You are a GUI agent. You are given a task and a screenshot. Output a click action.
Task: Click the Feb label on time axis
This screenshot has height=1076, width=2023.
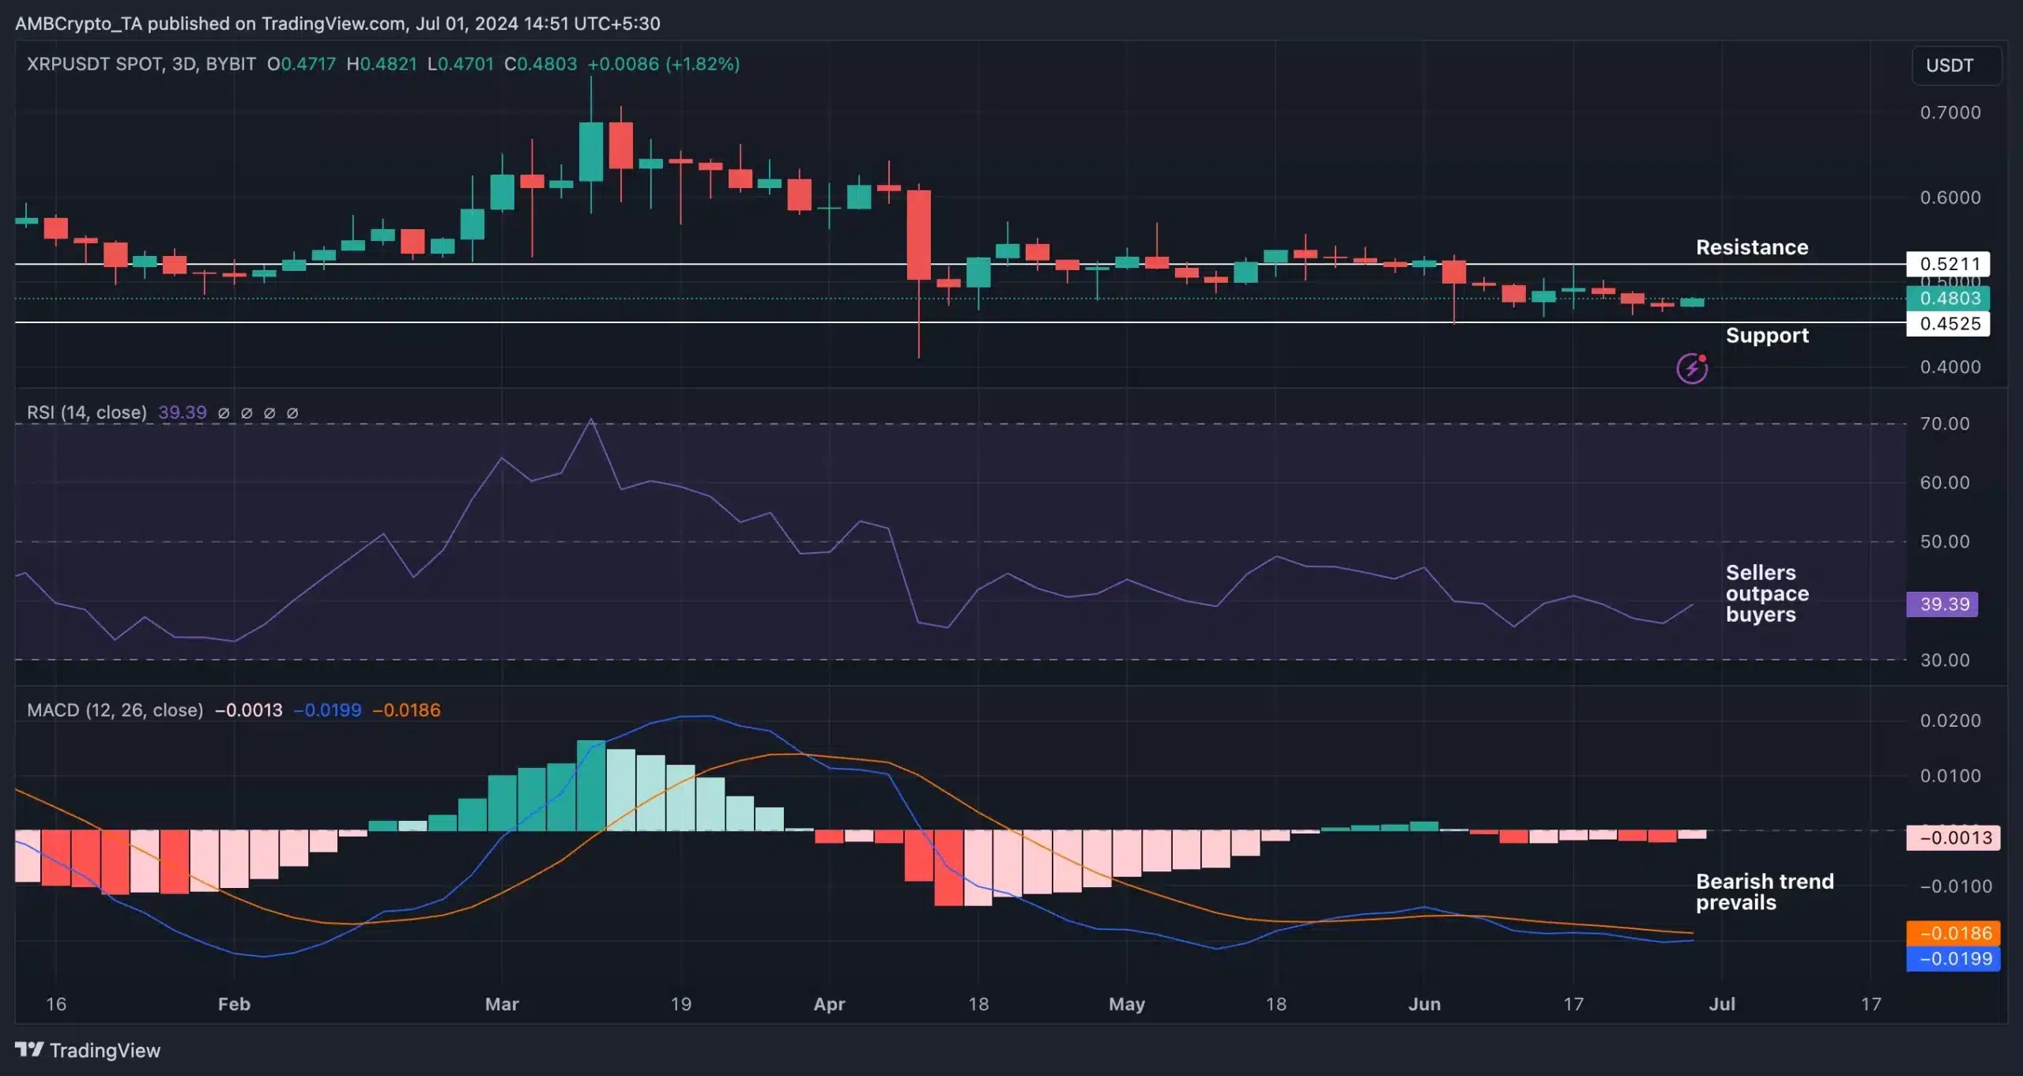point(234,1004)
